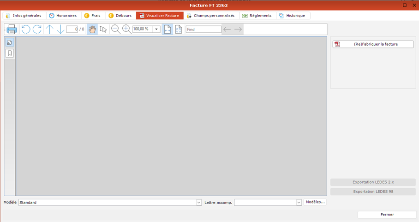Toggle fit page width mode
The height and width of the screenshot is (222, 419).
(168, 30)
